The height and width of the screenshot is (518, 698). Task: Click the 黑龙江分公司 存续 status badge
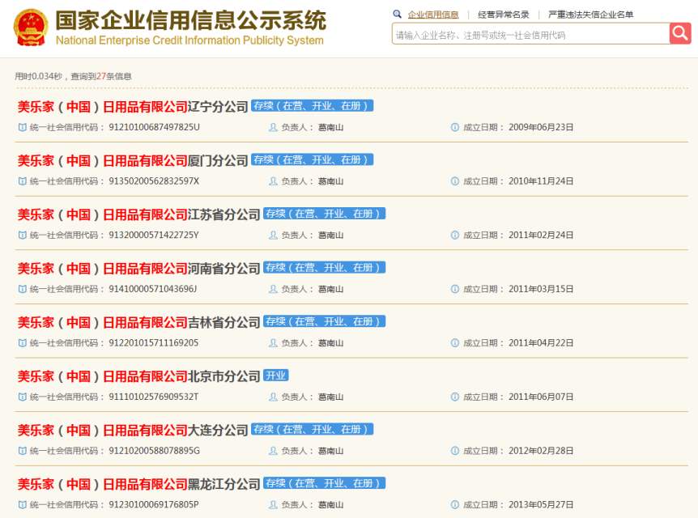324,483
